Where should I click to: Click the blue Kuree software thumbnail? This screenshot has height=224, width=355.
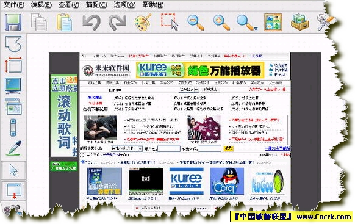(186, 181)
